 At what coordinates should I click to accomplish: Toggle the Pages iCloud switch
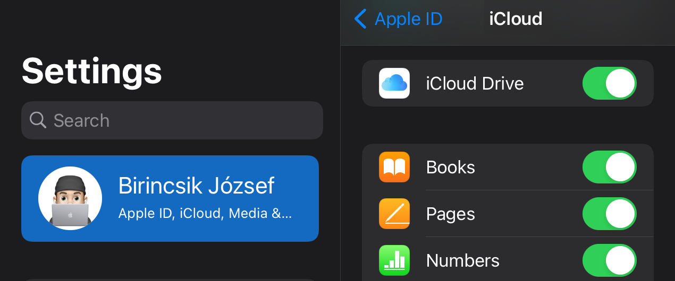[x=609, y=214]
